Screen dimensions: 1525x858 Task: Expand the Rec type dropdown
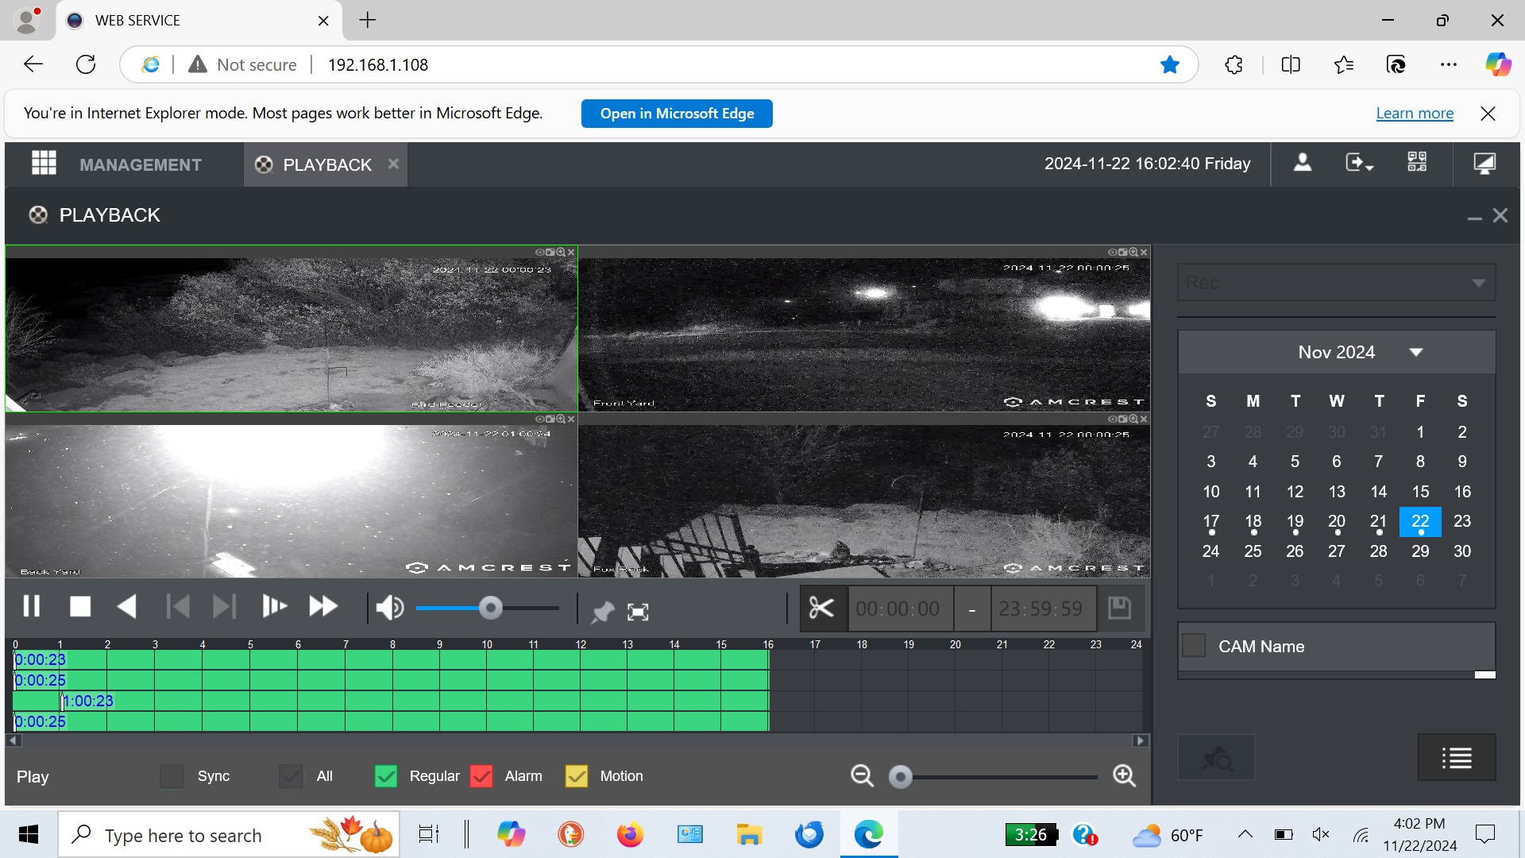click(1337, 283)
